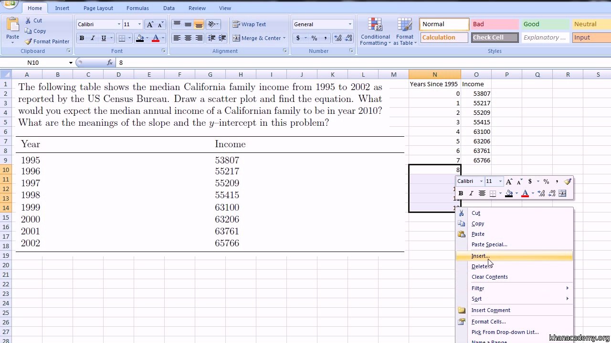Click mini toolbar Decrease Decimal icon
Screen dimensions: 611x343
click(x=552, y=193)
